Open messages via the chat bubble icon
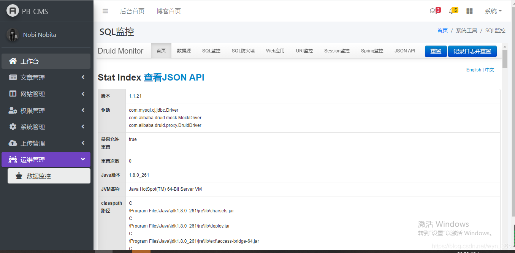This screenshot has width=515, height=253. tap(433, 11)
